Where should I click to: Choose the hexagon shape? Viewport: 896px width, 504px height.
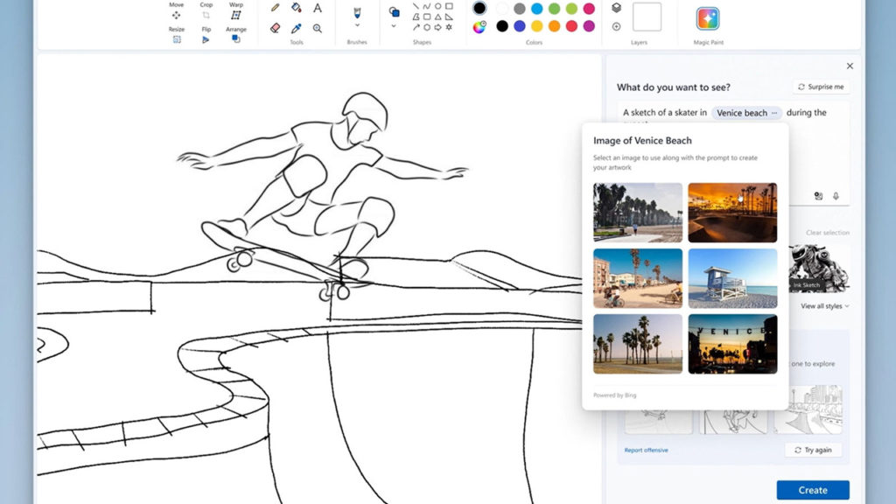[x=427, y=27]
